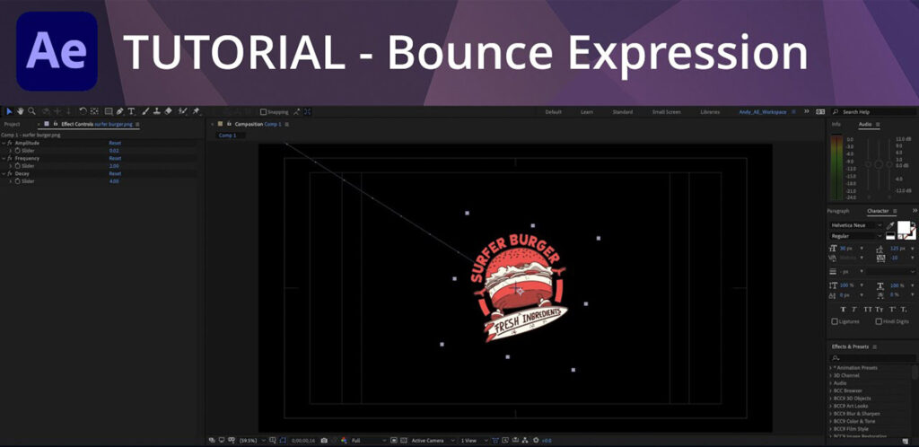Select the Selection arrow tool
The height and width of the screenshot is (447, 919).
pyautogui.click(x=9, y=111)
